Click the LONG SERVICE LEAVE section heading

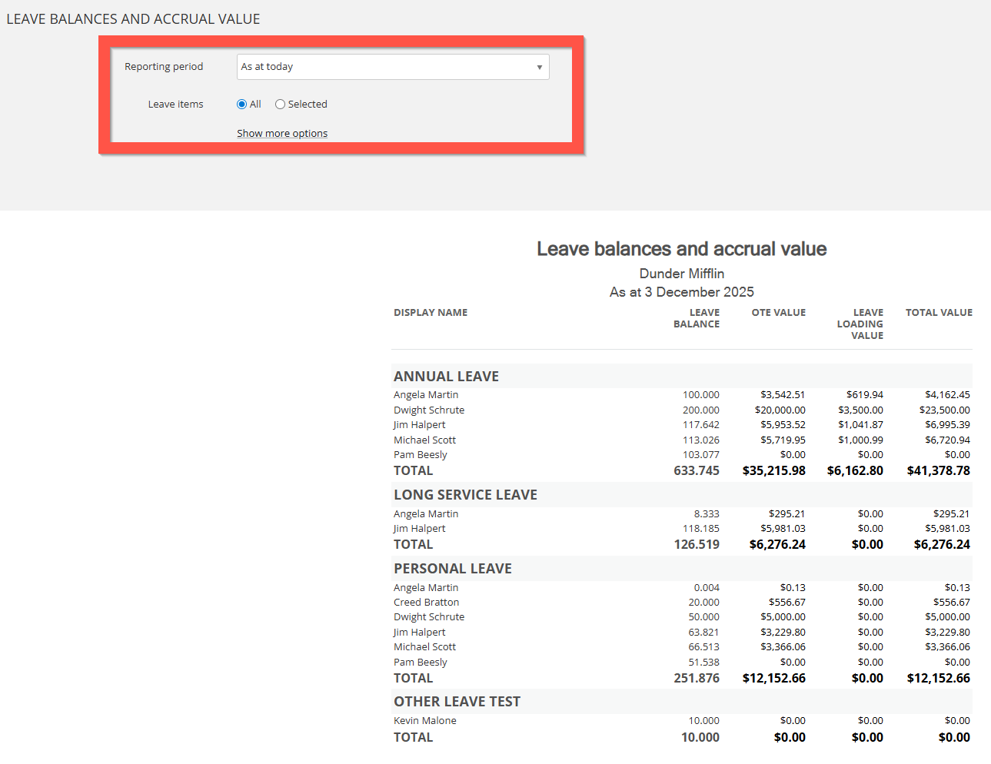465,495
